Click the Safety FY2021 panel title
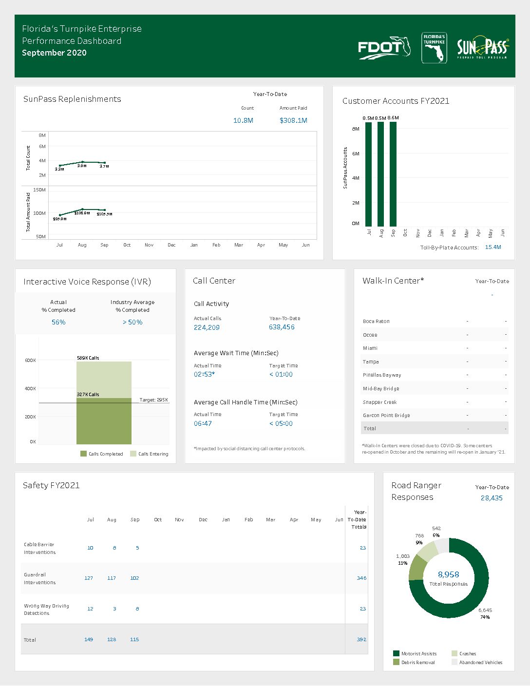The height and width of the screenshot is (686, 530). (x=51, y=485)
